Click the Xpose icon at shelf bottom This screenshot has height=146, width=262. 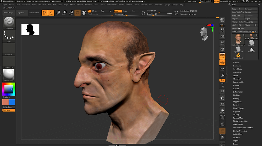(x=222, y=144)
